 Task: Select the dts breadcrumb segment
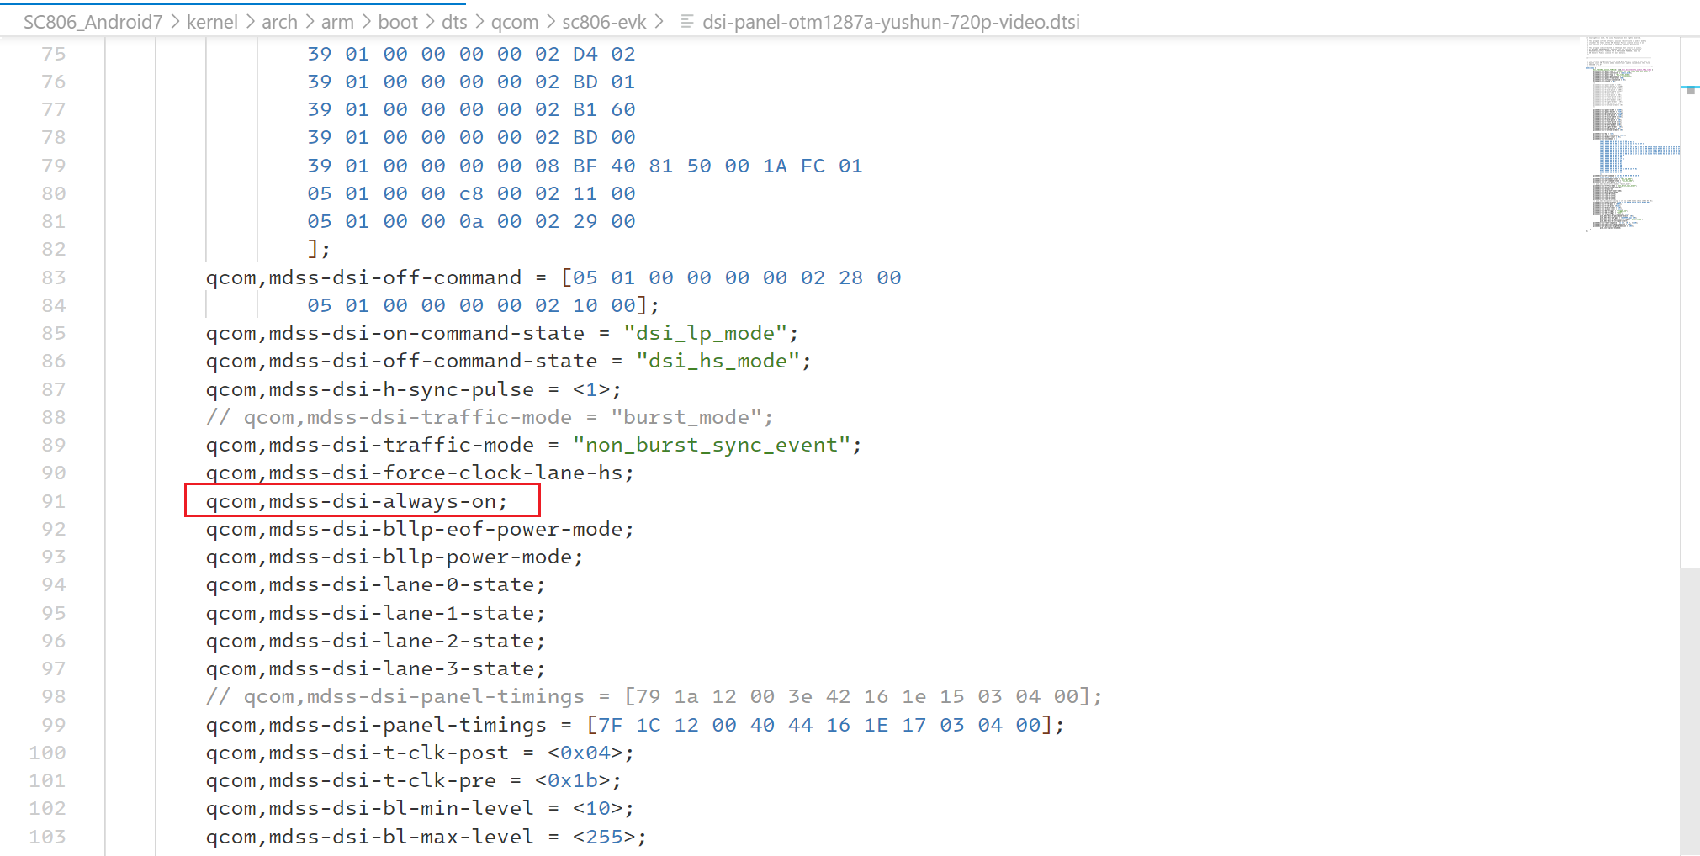tap(454, 22)
